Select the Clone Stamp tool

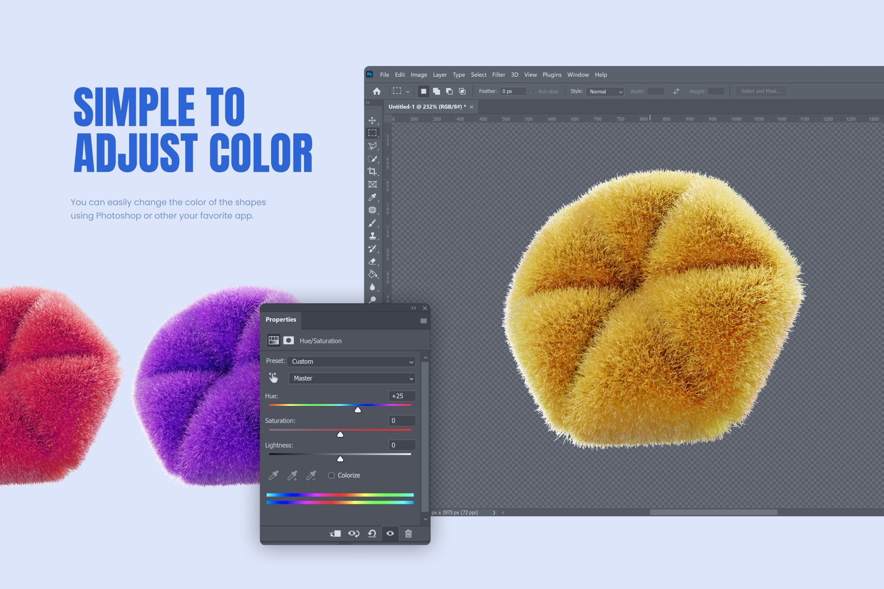coord(372,236)
